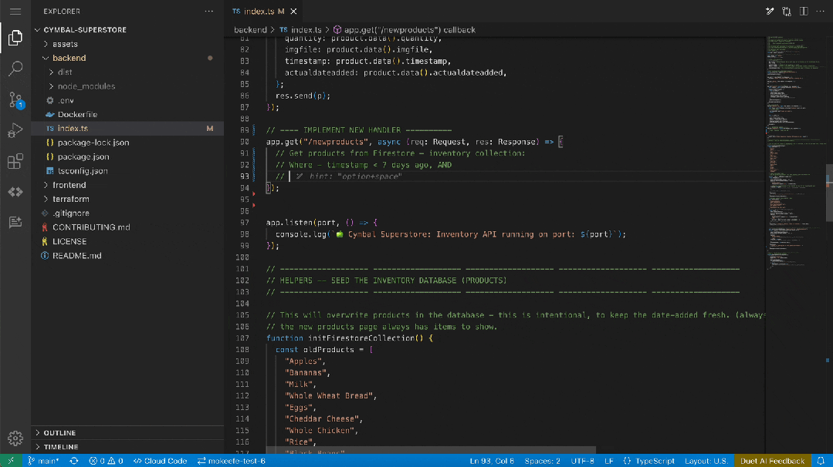This screenshot has width=833, height=467.
Task: Click the vertical editor scrollbar
Action: tap(829, 193)
